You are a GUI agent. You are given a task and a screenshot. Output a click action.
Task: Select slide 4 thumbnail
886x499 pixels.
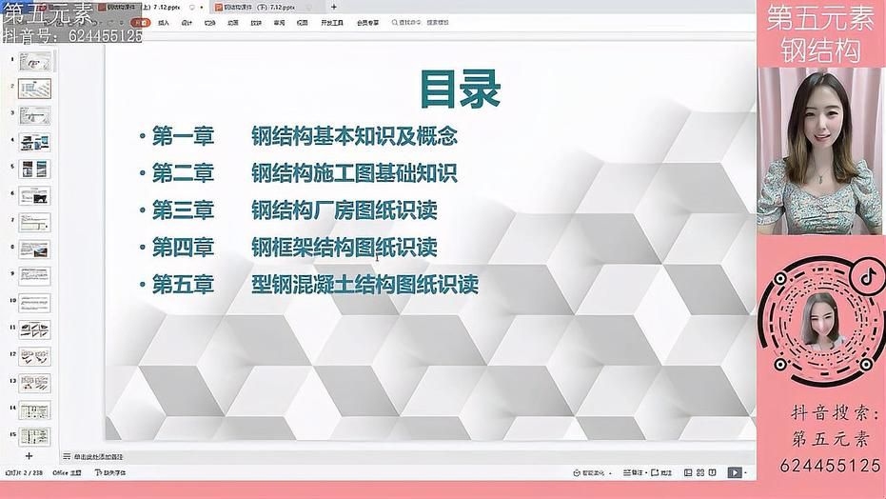35,143
